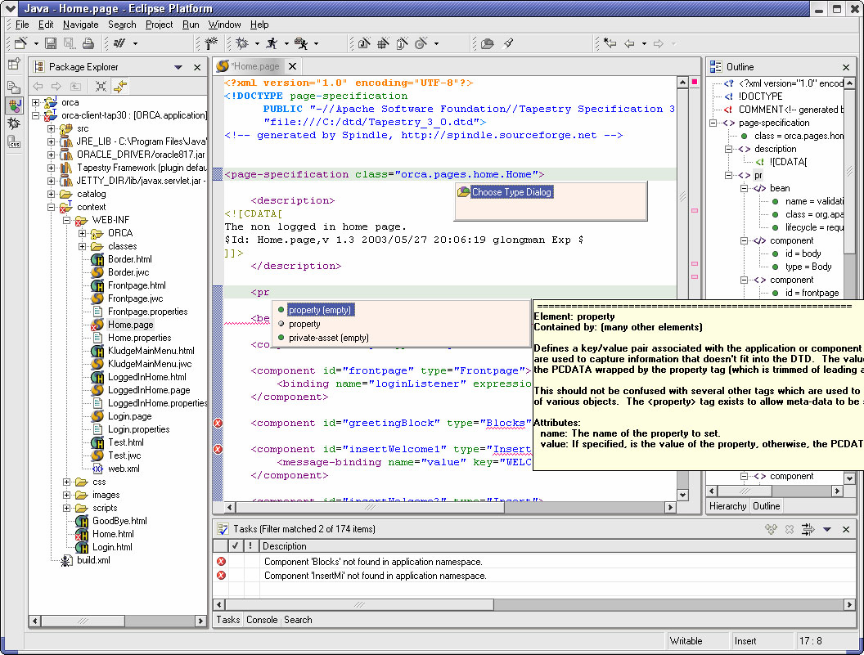Select Login.page in Package Explorer
This screenshot has width=864, height=655.
[129, 416]
